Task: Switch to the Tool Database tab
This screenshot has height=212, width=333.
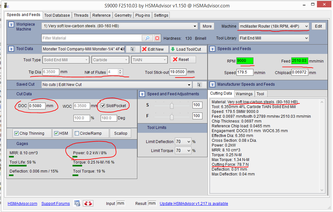Action: tap(57, 15)
